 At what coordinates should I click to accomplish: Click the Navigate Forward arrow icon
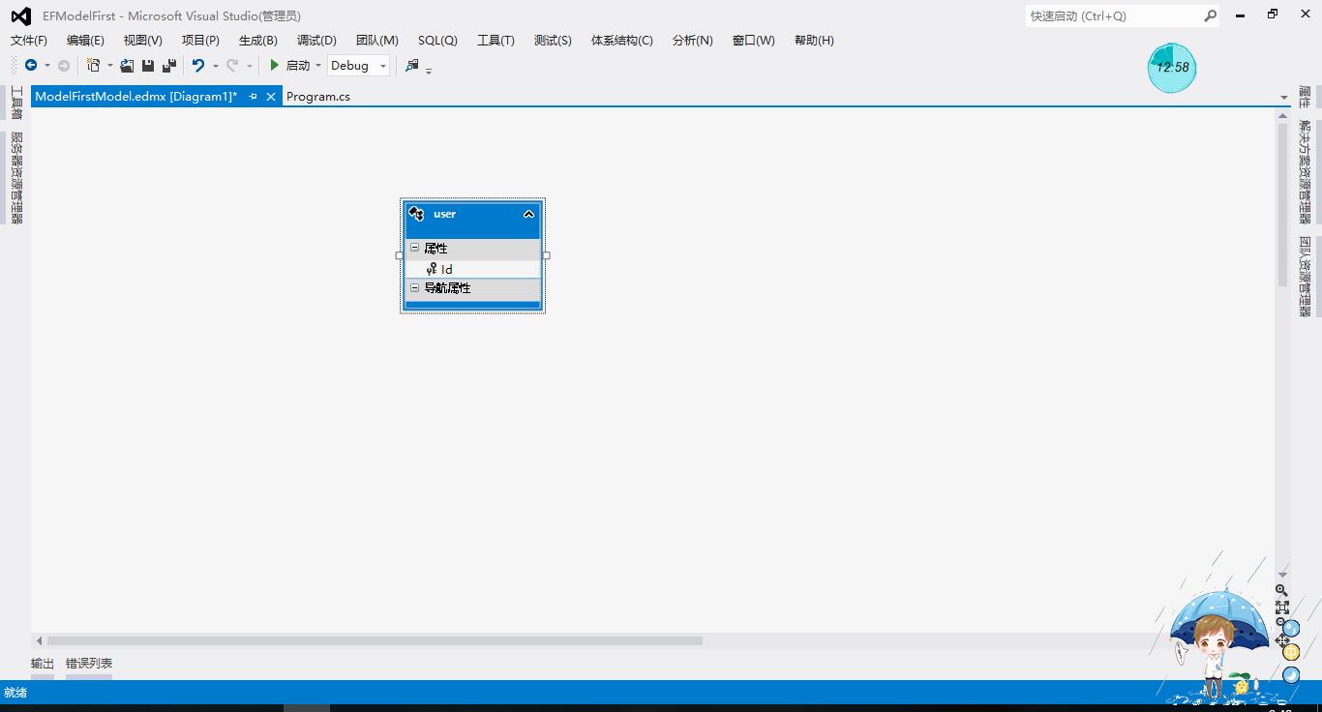[x=64, y=66]
